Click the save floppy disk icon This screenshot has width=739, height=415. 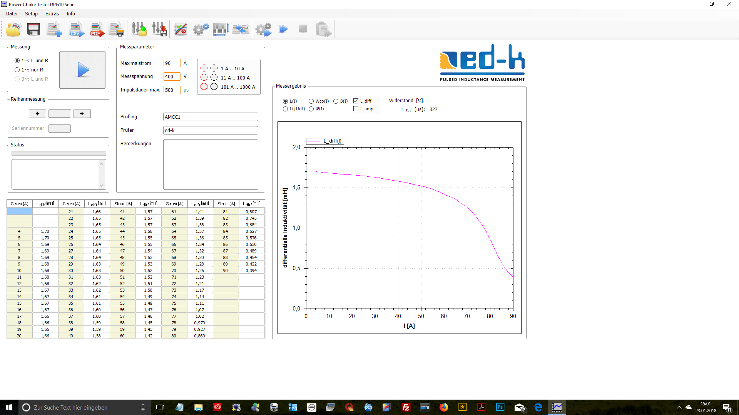pos(33,29)
